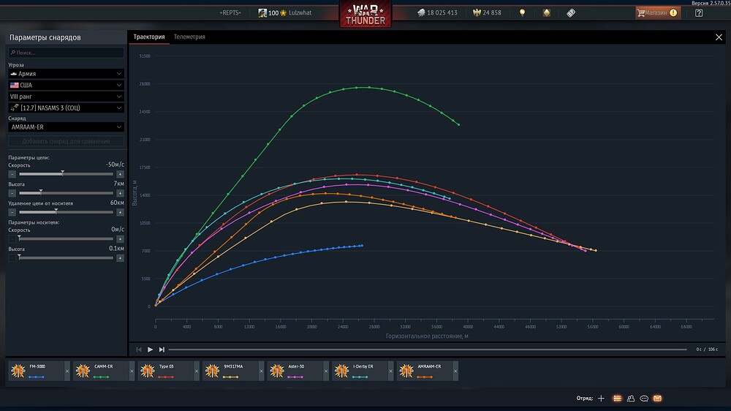Open the squad list icon
Image resolution: width=731 pixels, height=411 pixels.
[617, 398]
